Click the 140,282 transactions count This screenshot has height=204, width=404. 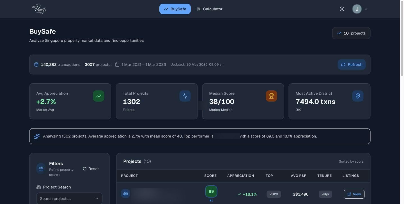61,64
